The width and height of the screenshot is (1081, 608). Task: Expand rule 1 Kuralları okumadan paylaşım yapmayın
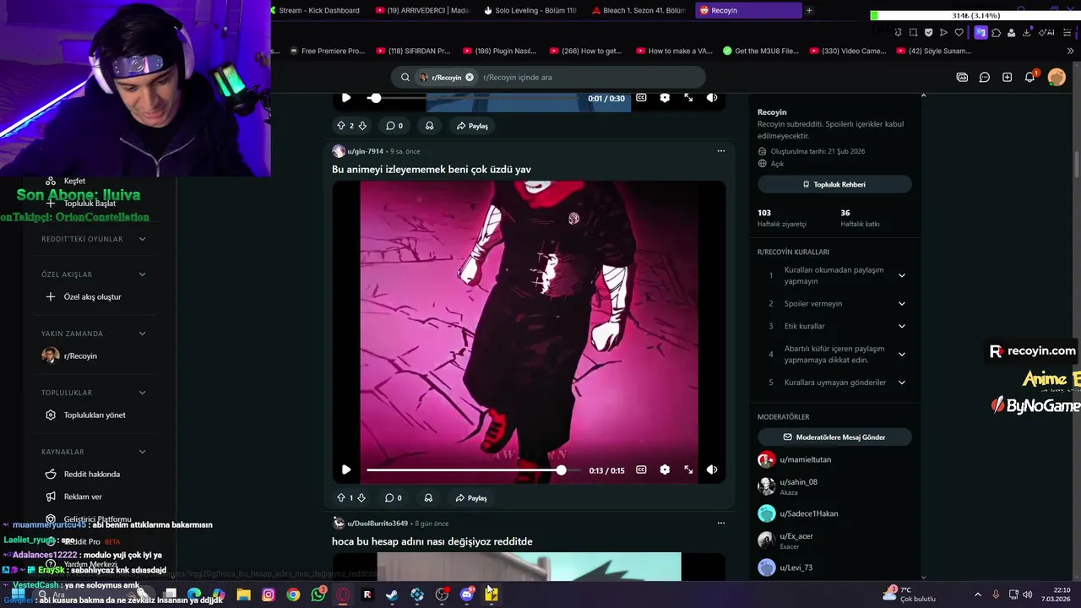[x=902, y=275]
